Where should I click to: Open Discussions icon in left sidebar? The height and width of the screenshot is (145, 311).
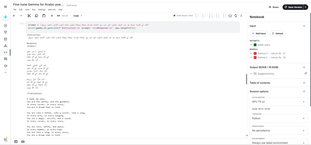point(5,59)
